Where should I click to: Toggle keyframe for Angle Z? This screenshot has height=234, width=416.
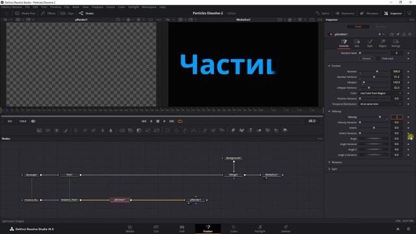pos(408,149)
